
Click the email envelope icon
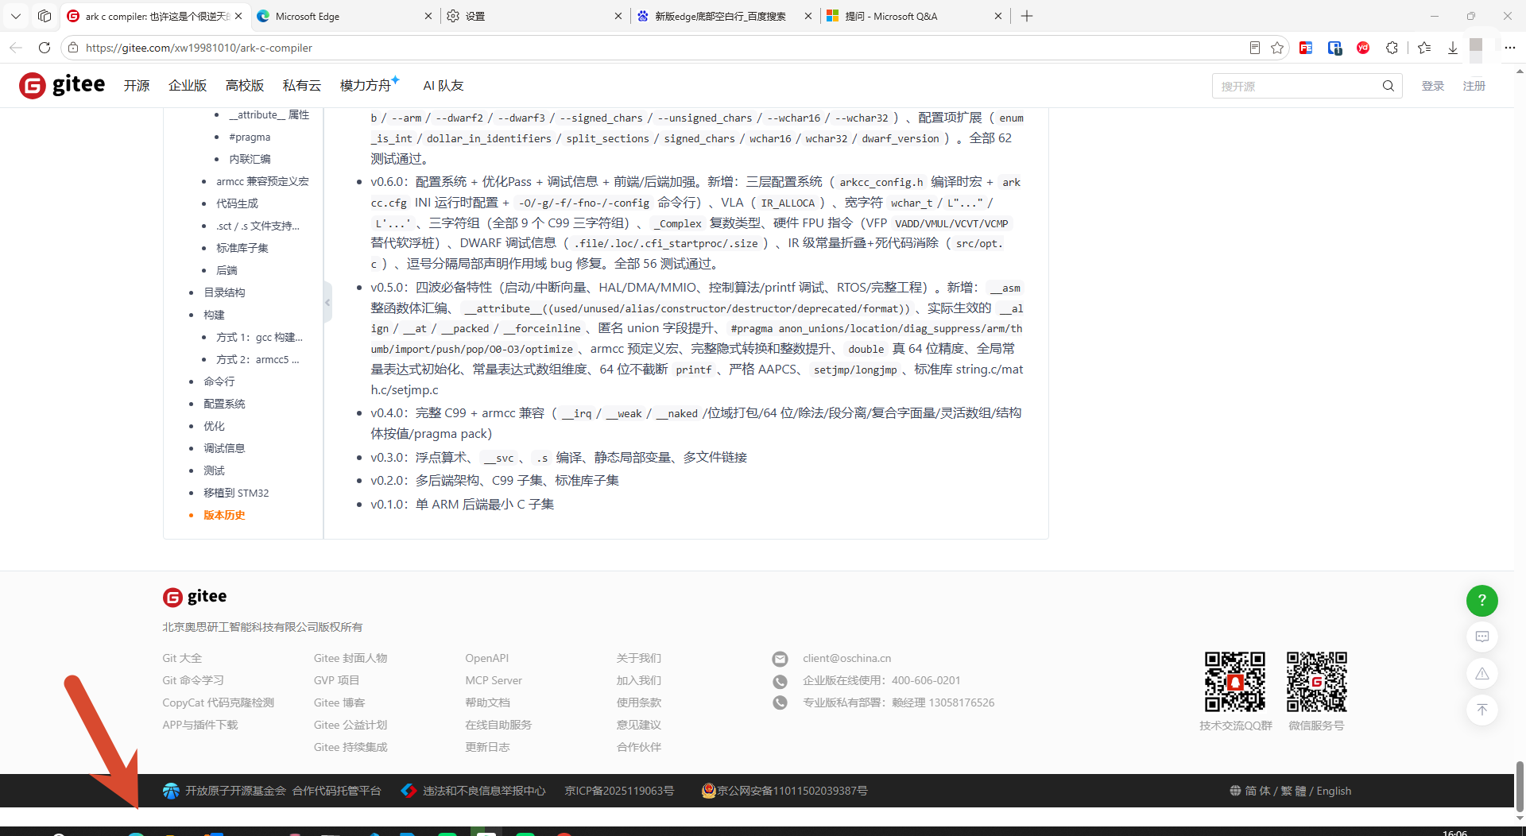780,659
